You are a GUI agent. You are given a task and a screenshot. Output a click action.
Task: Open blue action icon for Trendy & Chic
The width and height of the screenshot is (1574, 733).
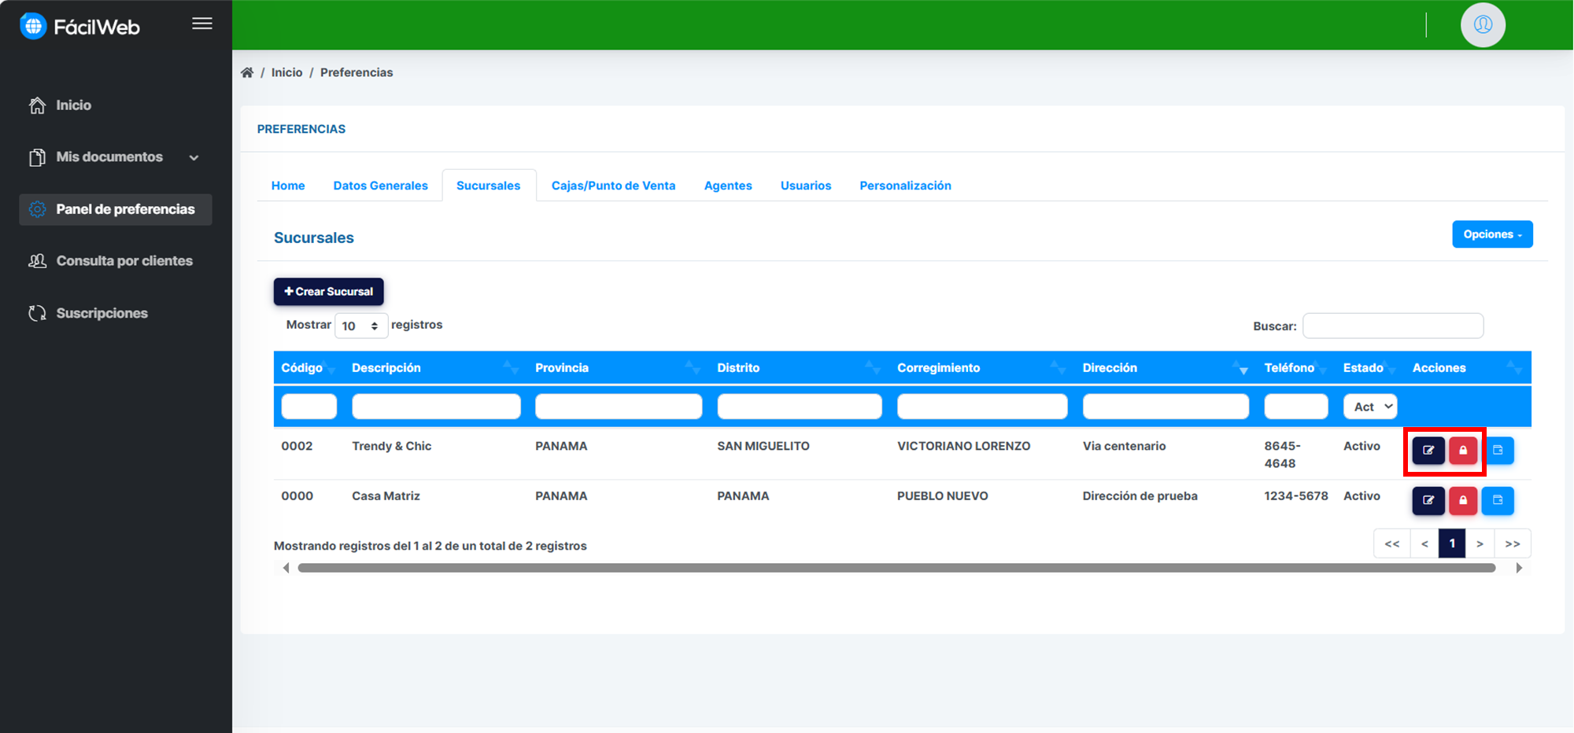coord(1498,451)
